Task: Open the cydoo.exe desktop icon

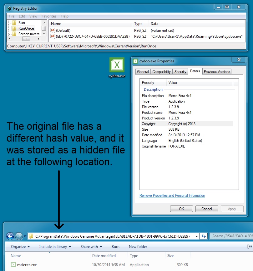Action: (x=117, y=68)
